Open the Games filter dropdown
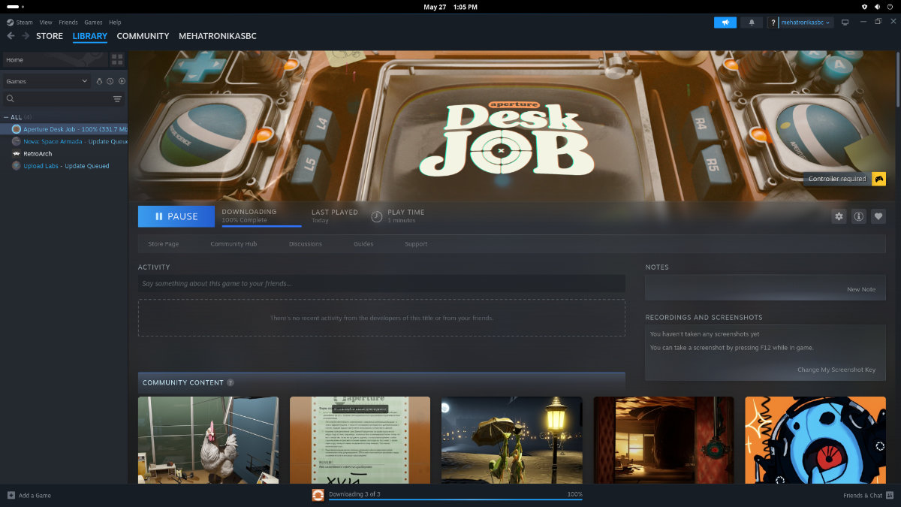 [47, 80]
